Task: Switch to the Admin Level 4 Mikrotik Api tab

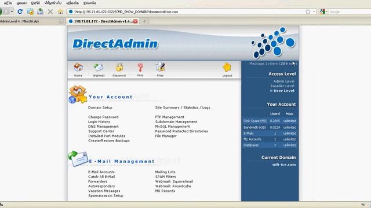Action: [x=32, y=21]
